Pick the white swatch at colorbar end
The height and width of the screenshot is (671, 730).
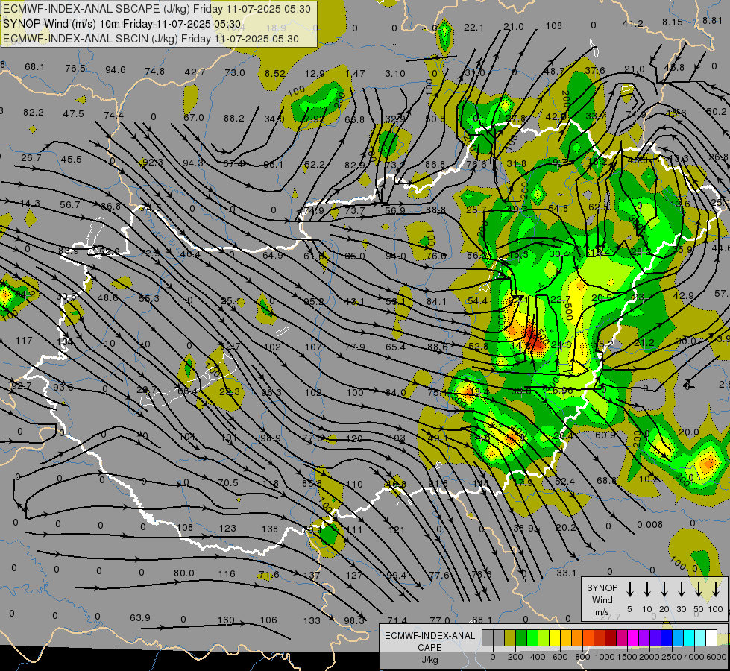point(711,638)
